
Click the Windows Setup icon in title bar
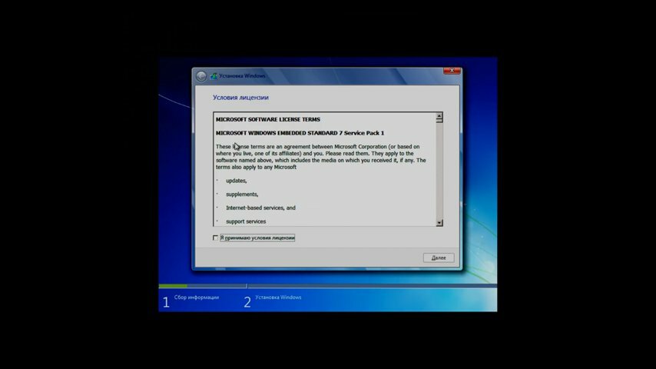click(214, 76)
